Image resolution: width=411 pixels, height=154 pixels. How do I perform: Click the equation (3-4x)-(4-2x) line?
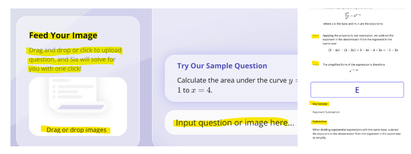tap(363, 50)
